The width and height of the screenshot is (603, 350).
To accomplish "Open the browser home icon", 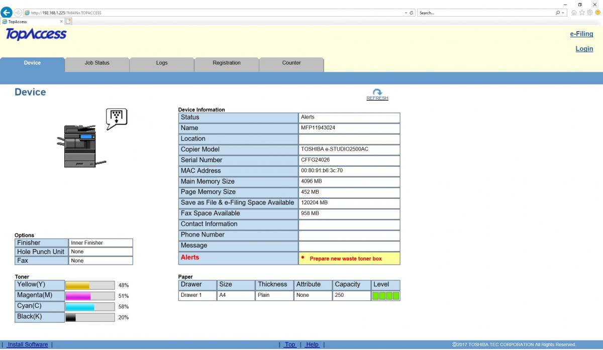I will (x=574, y=13).
